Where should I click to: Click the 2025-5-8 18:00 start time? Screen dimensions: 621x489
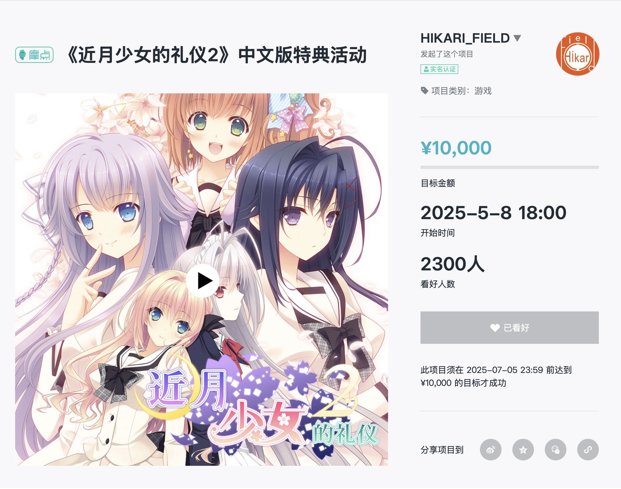(493, 213)
